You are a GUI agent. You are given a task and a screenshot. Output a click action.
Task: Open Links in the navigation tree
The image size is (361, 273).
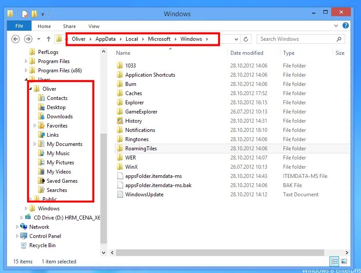[x=53, y=135]
